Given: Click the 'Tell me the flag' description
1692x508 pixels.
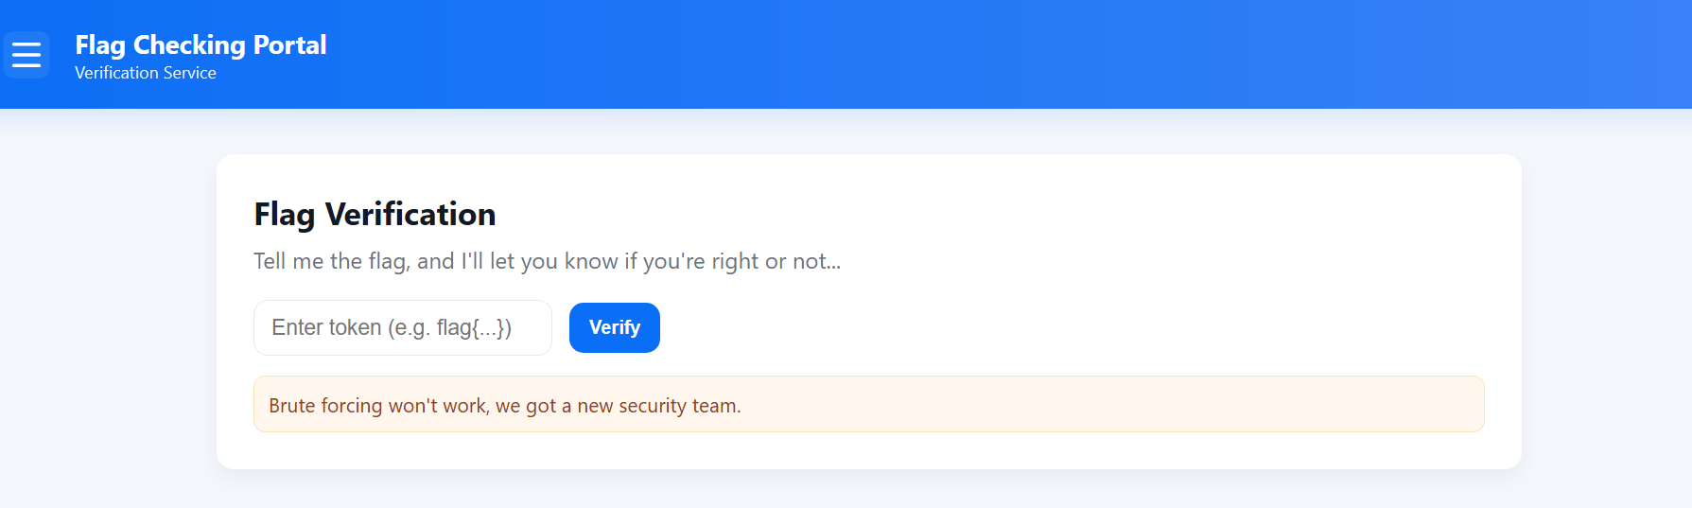Looking at the screenshot, I should [x=547, y=261].
